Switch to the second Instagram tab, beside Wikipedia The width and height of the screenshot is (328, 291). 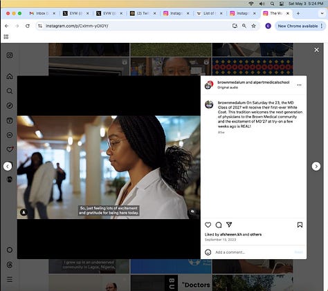pyautogui.click(x=243, y=13)
